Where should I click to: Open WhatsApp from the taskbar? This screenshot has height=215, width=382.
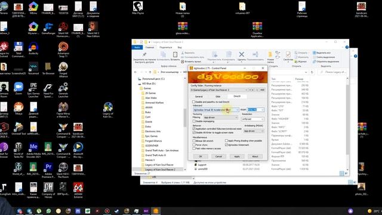pos(48,211)
